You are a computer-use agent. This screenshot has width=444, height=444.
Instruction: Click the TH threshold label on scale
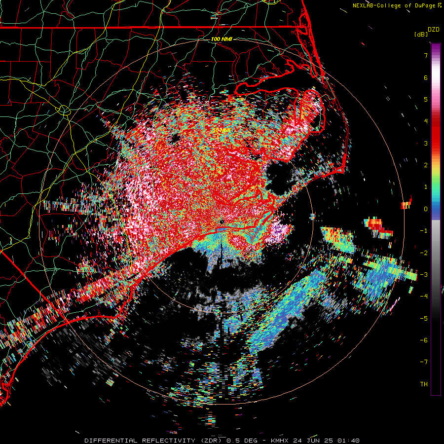coord(424,384)
